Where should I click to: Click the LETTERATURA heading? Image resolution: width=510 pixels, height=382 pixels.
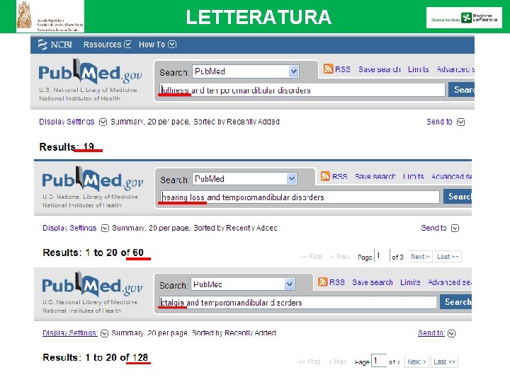259,17
